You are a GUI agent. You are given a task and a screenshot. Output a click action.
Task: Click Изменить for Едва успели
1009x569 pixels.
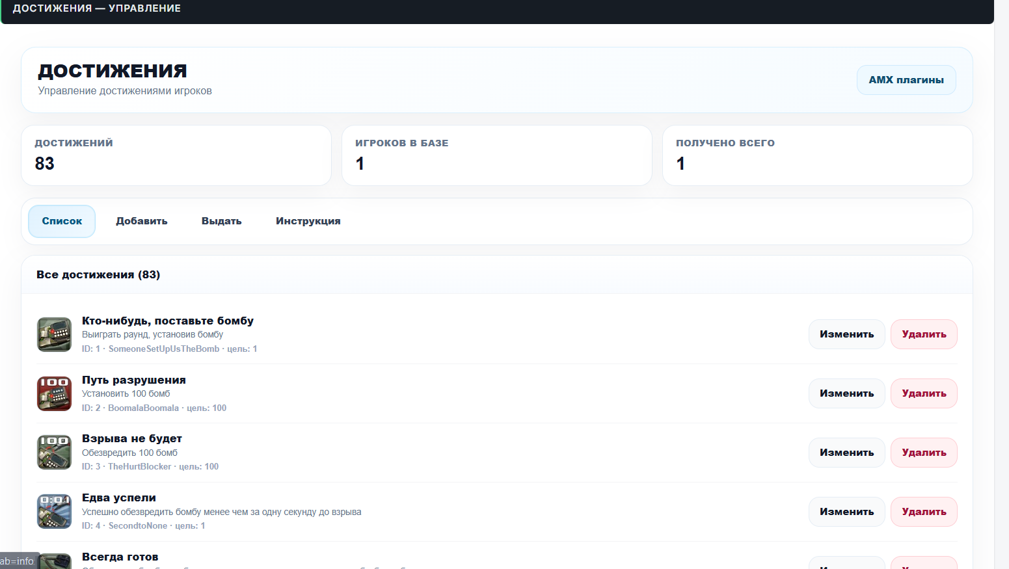(847, 512)
